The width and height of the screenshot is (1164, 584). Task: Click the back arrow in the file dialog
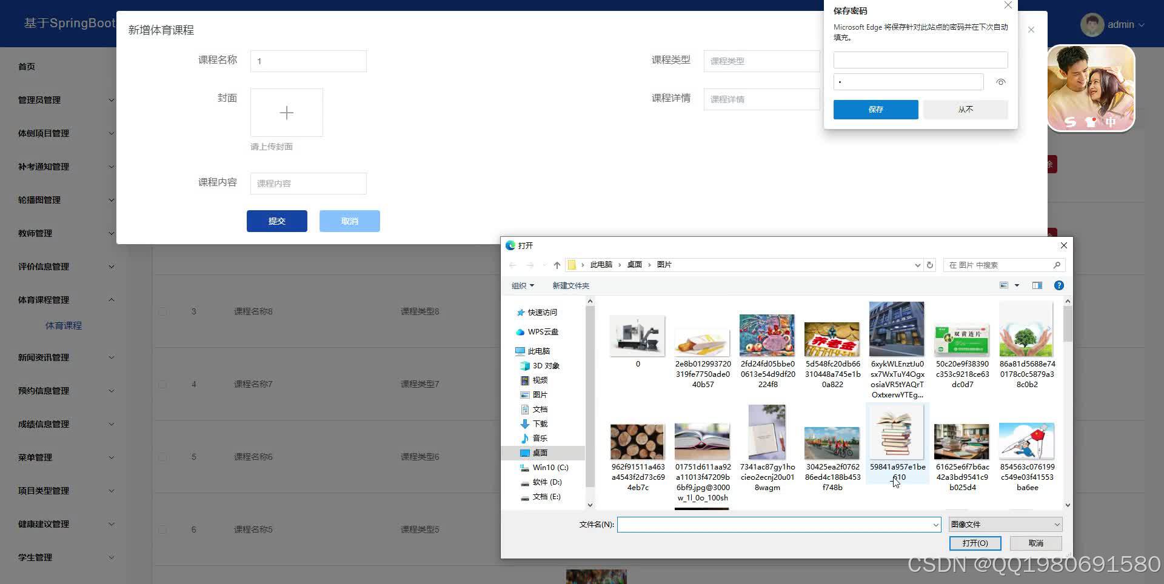(x=512, y=265)
